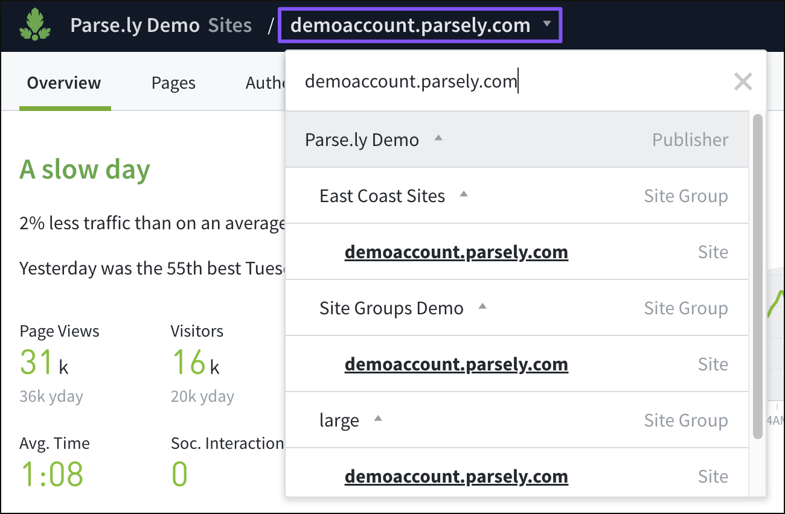Click the Publisher label in list
This screenshot has width=785, height=514.
click(690, 139)
